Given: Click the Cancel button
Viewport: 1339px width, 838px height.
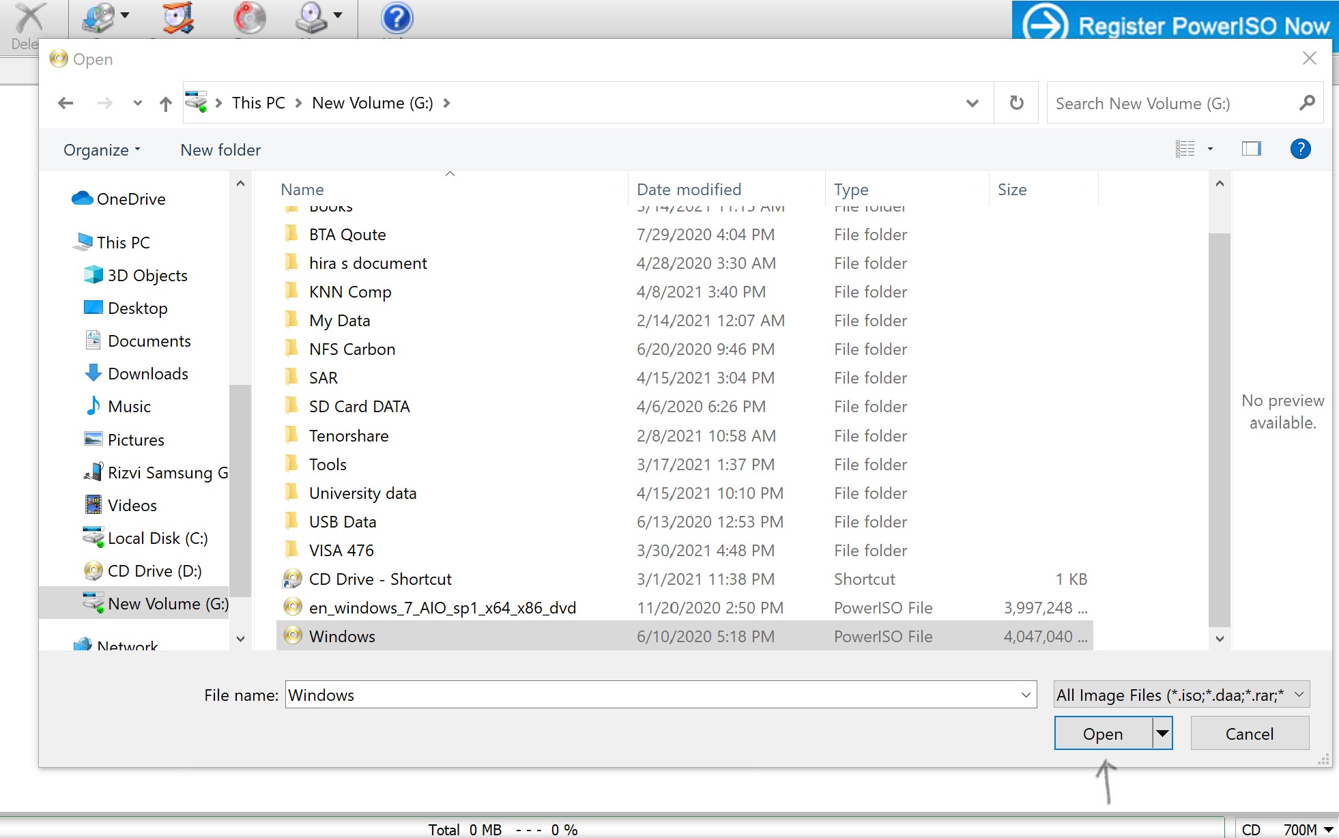Looking at the screenshot, I should [x=1249, y=734].
